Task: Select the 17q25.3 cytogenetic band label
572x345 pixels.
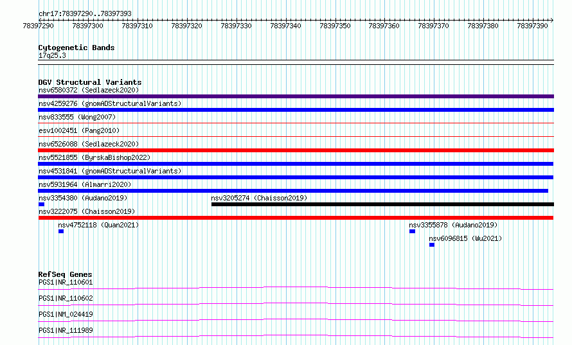Action: (52, 55)
